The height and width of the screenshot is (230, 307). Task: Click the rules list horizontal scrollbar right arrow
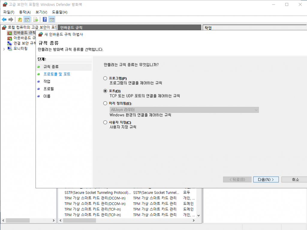click(194, 220)
